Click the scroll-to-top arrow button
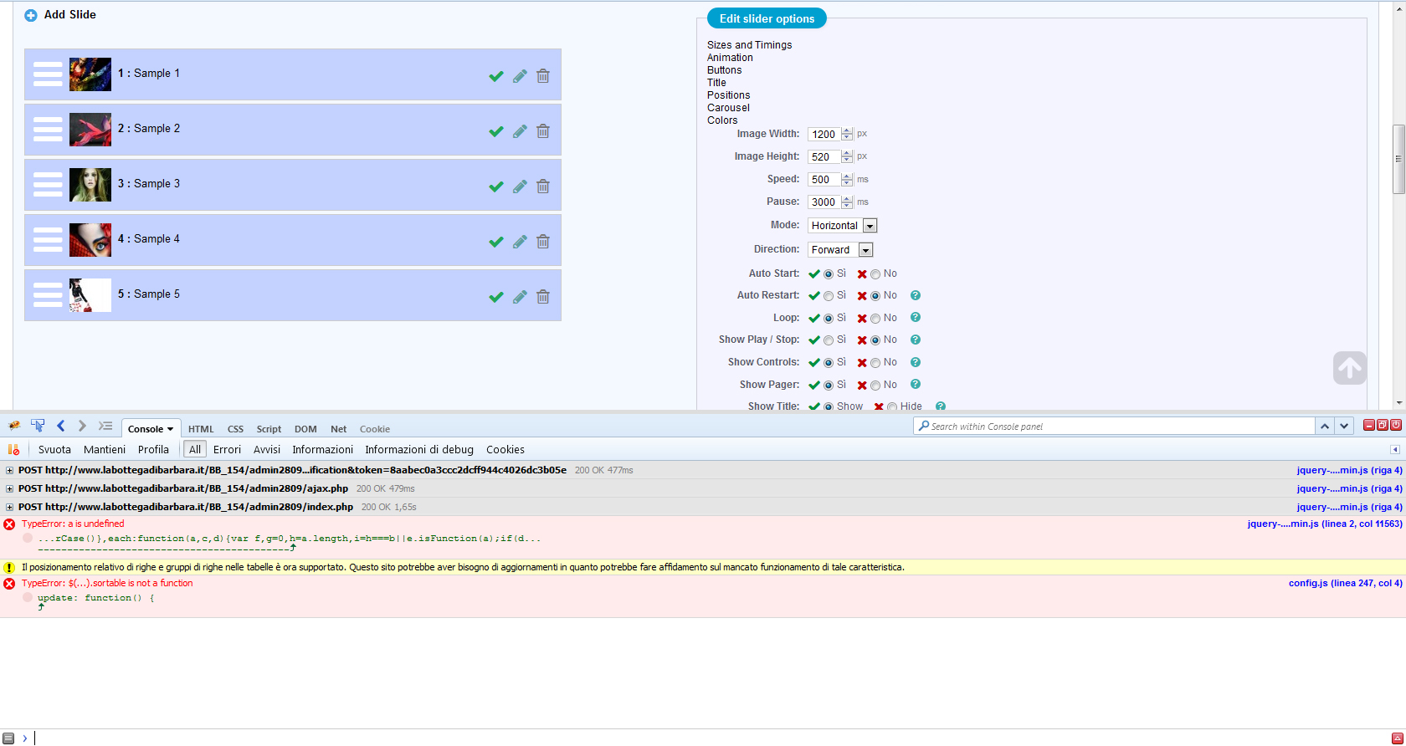This screenshot has height=746, width=1406. pyautogui.click(x=1350, y=368)
